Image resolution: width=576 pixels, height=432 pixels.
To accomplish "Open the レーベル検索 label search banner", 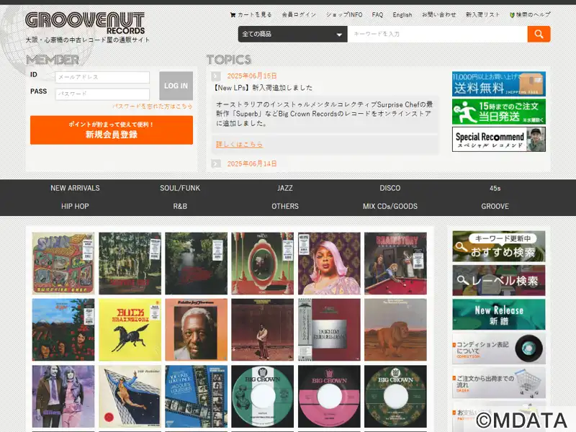I will coord(498,281).
